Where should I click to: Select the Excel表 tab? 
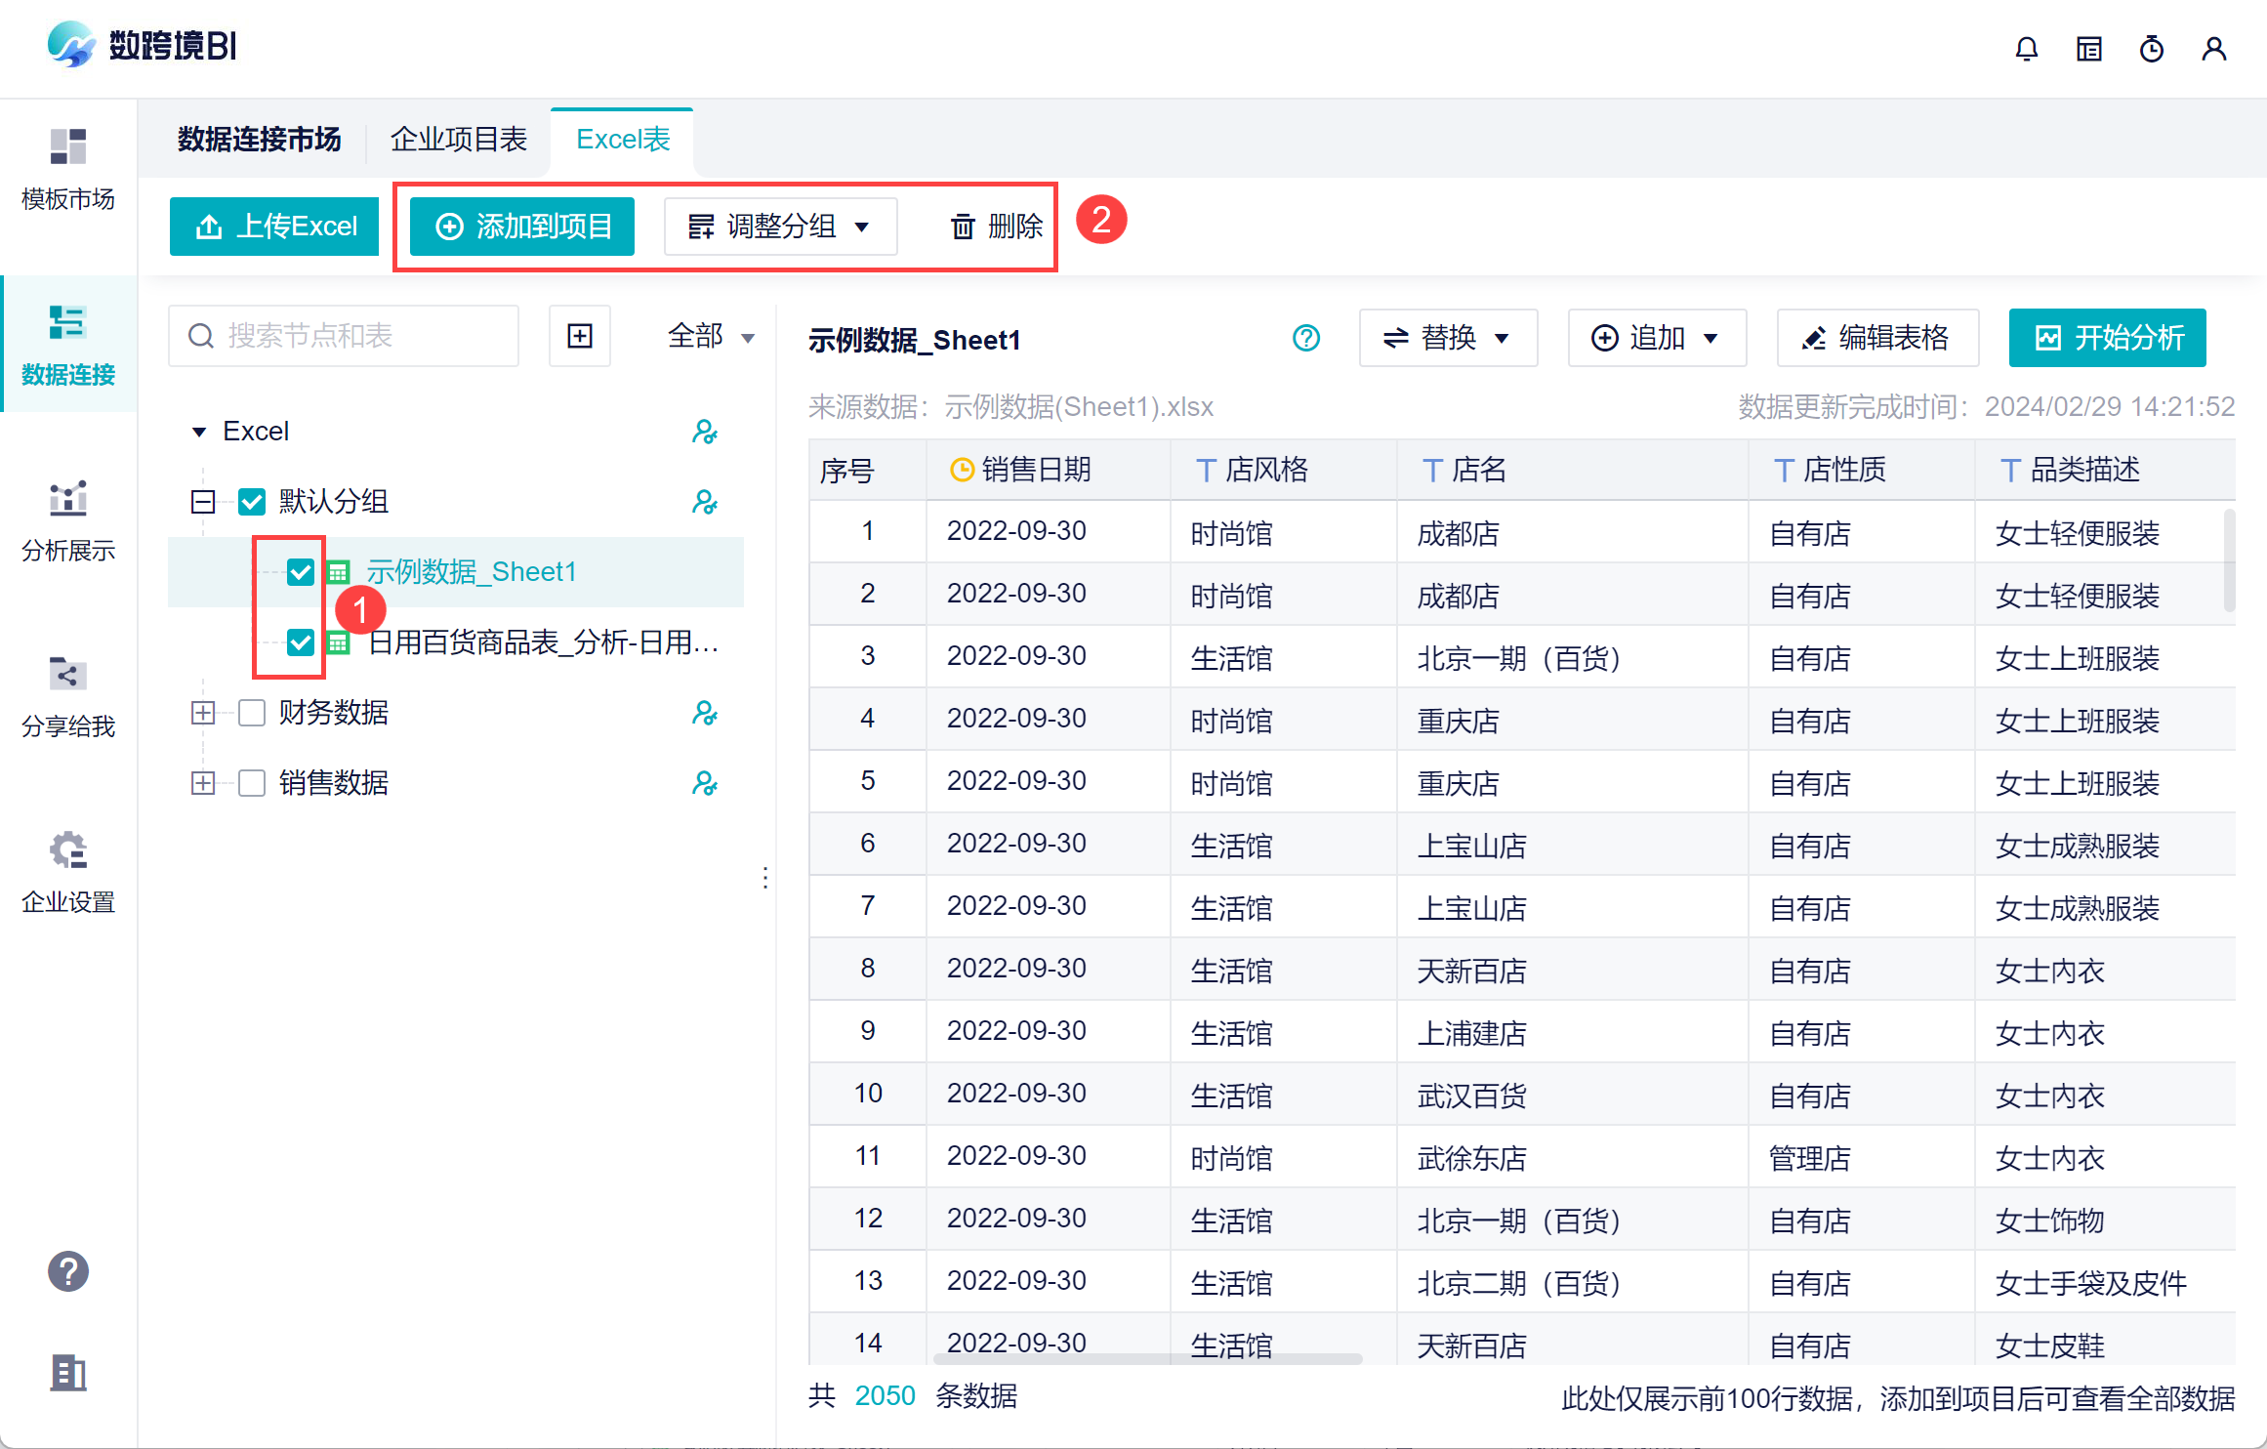click(x=623, y=140)
